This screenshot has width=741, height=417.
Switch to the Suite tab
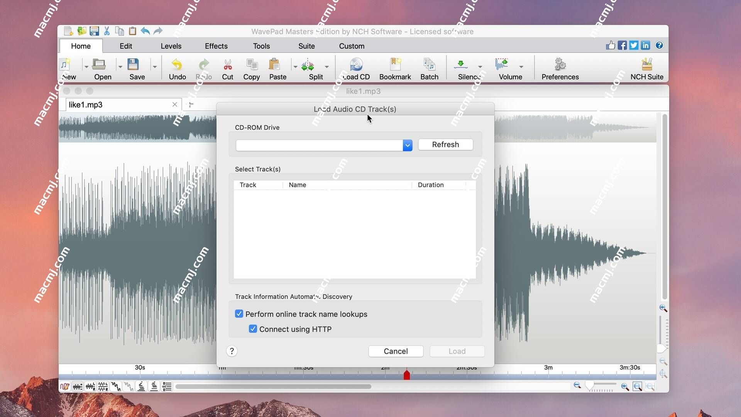306,46
